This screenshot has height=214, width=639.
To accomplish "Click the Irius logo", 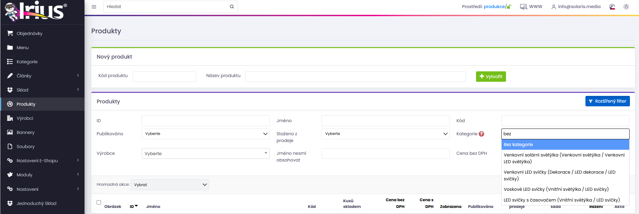I will (x=36, y=12).
